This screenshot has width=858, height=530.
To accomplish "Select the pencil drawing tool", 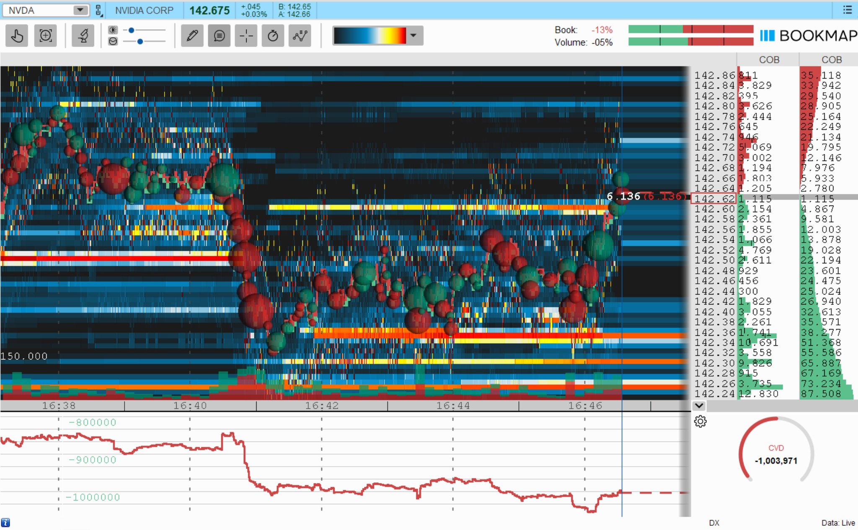I will click(192, 36).
